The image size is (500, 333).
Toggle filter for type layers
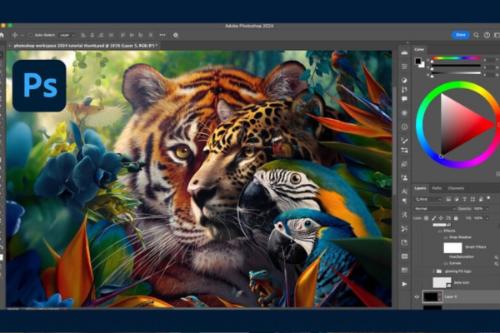(x=464, y=199)
